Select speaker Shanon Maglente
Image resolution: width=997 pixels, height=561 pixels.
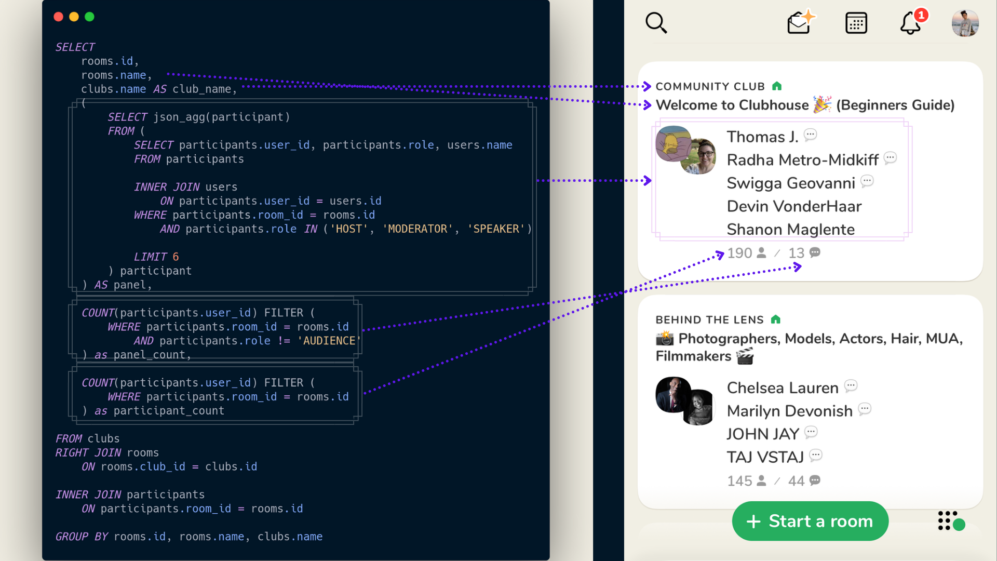pos(790,229)
